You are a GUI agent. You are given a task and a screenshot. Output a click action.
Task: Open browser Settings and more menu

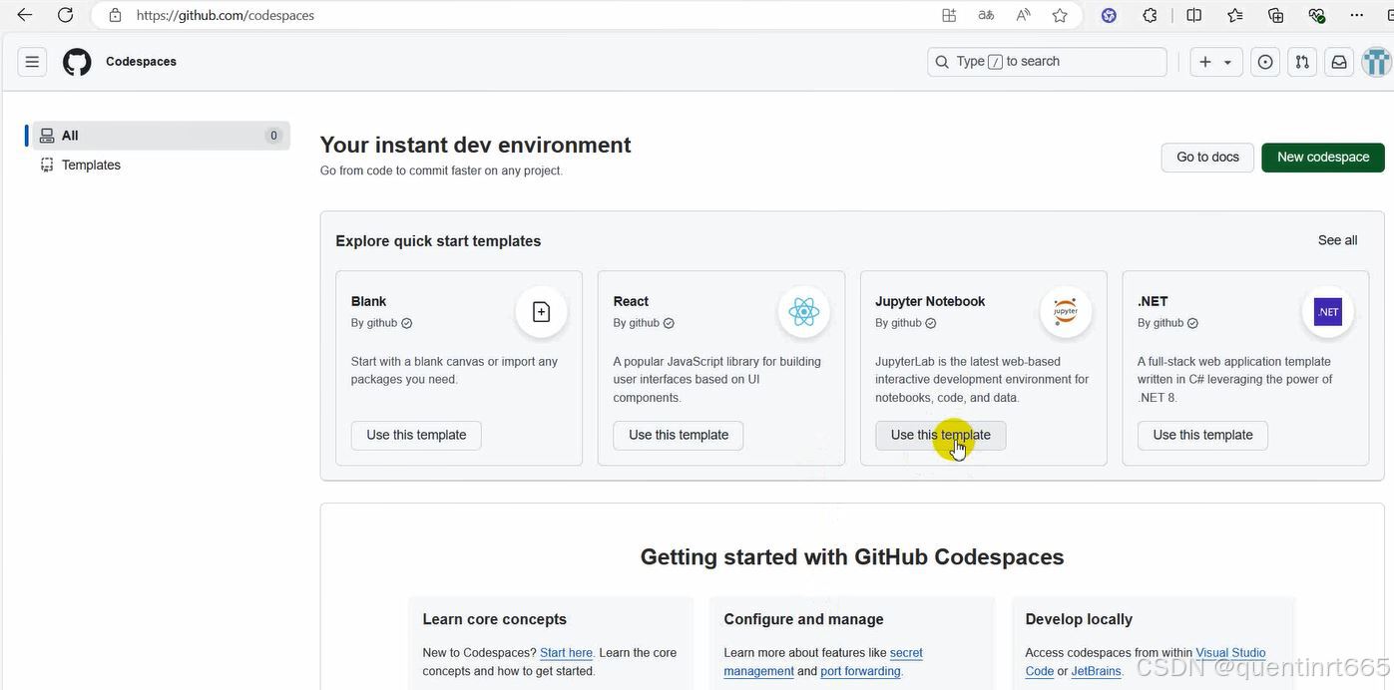[x=1356, y=15]
